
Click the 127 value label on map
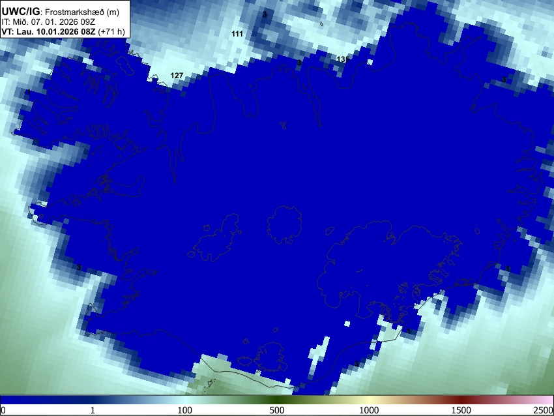click(177, 76)
